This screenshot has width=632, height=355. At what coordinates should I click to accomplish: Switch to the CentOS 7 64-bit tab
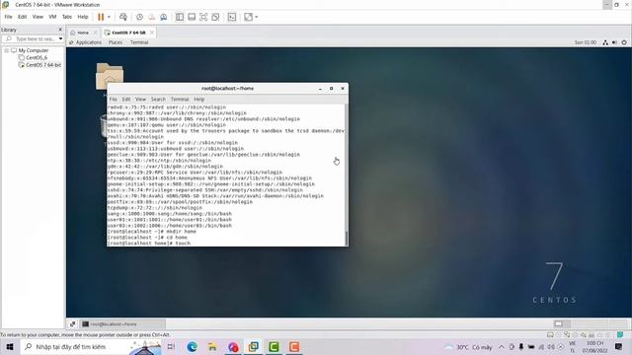coord(128,33)
